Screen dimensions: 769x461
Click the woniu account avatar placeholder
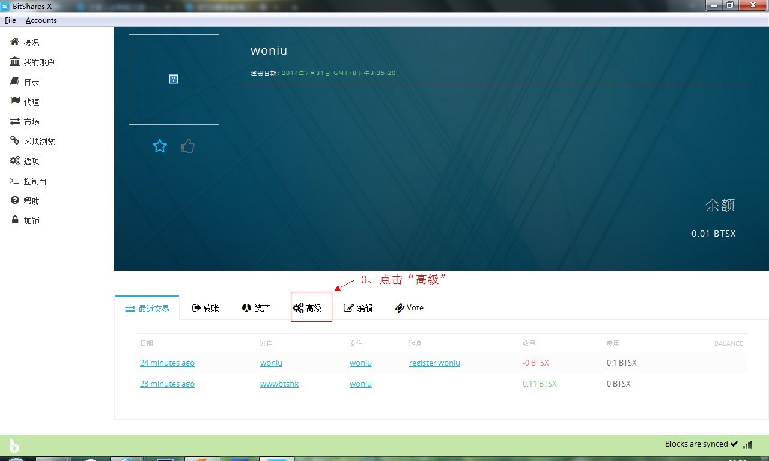coord(174,79)
